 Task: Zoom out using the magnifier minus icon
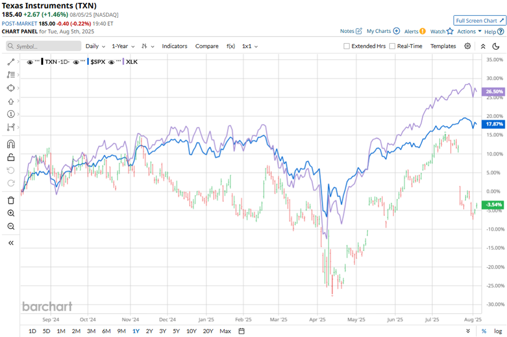tap(11, 226)
